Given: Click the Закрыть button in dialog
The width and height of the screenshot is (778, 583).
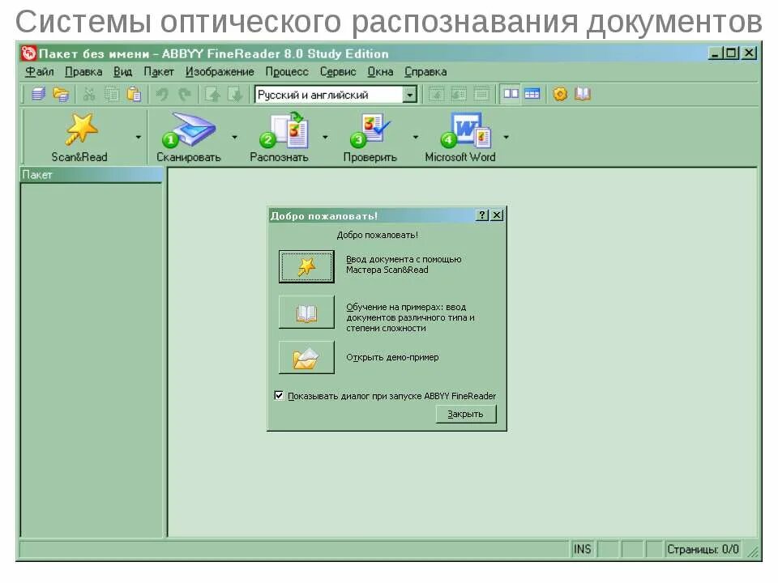Looking at the screenshot, I should coord(465,414).
